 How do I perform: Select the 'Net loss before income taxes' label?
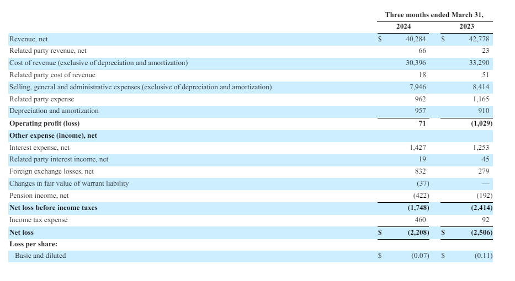(52, 208)
